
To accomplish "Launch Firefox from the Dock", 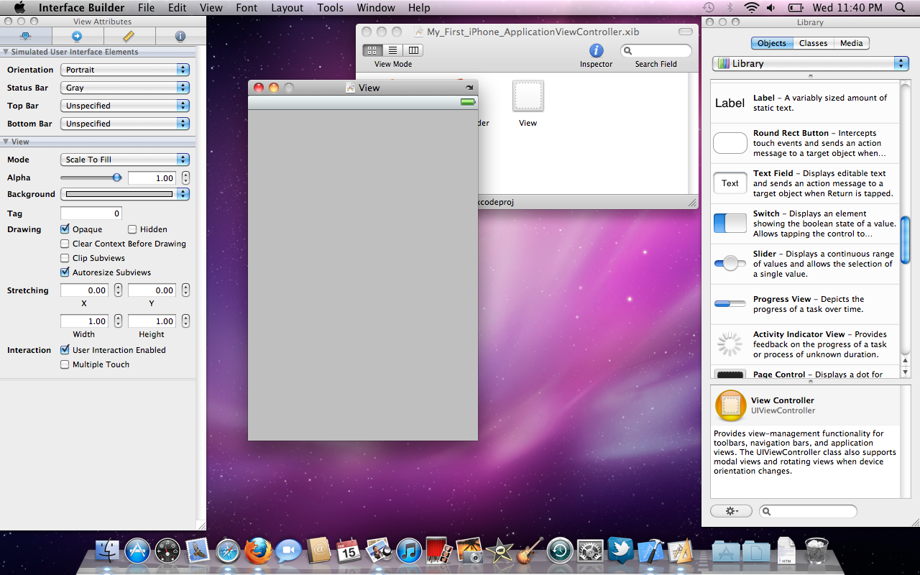I will point(258,551).
